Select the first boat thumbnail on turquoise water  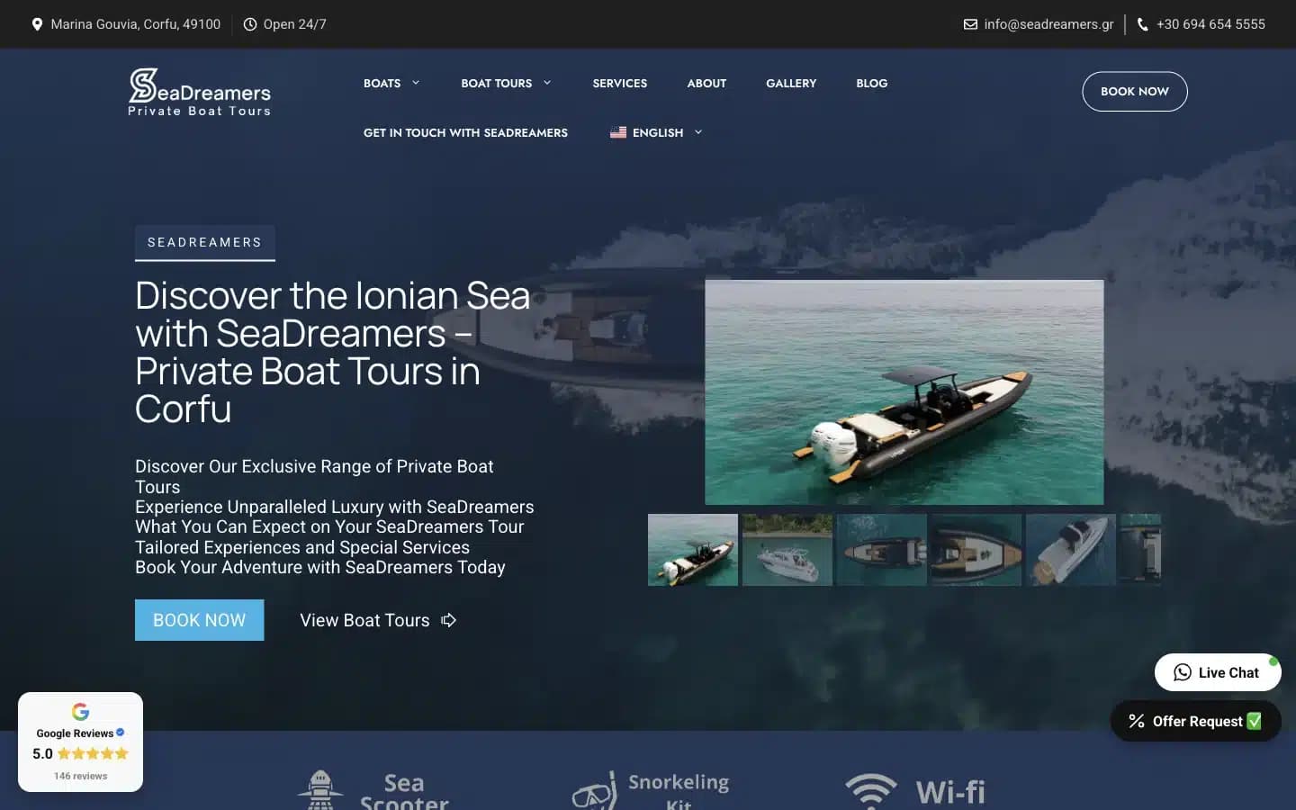pos(693,550)
